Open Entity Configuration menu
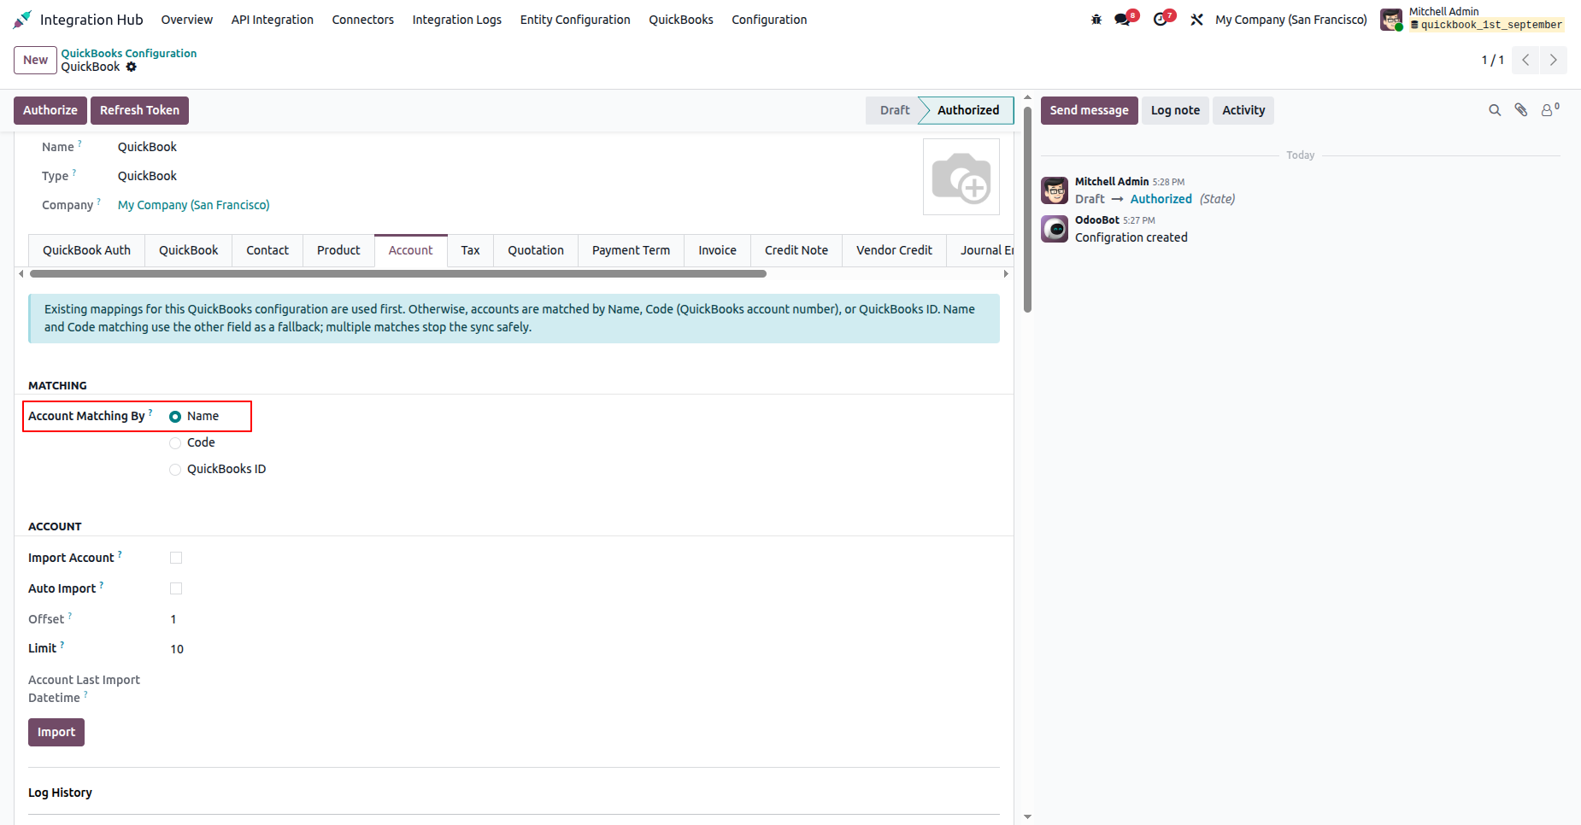This screenshot has height=825, width=1581. click(575, 20)
